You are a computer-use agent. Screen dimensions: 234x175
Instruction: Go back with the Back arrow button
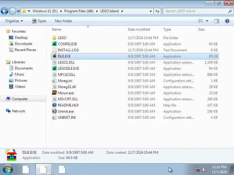(x=4, y=11)
